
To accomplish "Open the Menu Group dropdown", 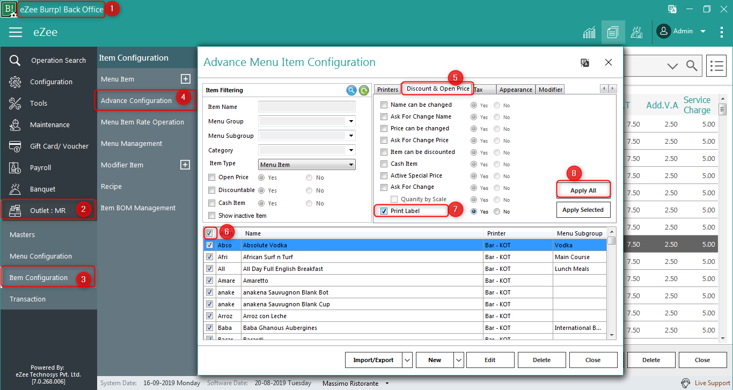I will coord(351,122).
